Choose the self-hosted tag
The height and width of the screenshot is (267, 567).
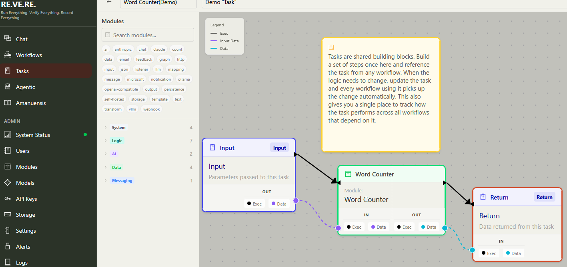114,99
